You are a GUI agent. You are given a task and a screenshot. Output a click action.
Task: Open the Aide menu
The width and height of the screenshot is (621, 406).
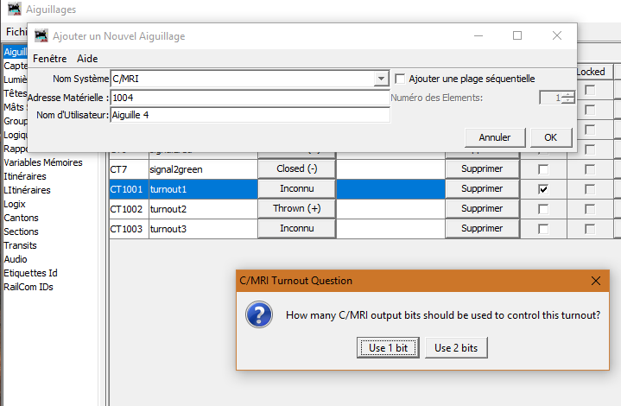click(87, 59)
